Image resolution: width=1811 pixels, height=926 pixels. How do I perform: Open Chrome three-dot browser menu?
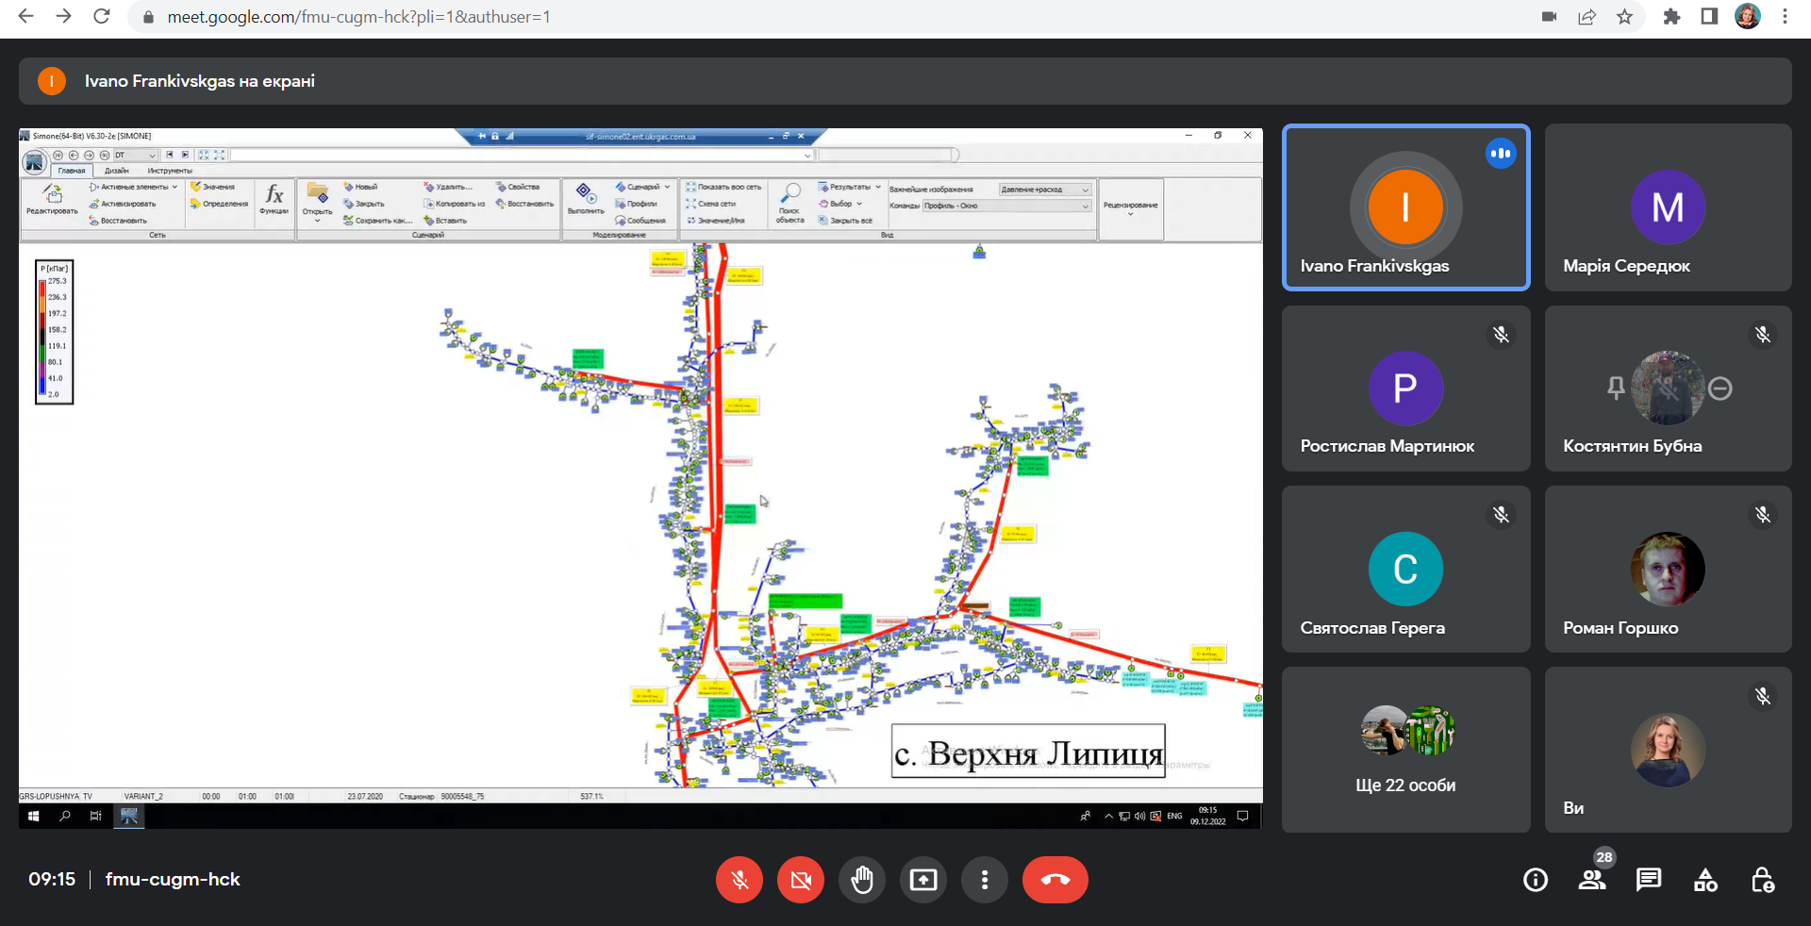tap(1785, 17)
